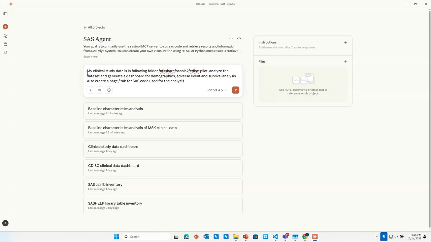
Task: Toggle the sidebar panel icon
Action: pyautogui.click(x=5, y=14)
